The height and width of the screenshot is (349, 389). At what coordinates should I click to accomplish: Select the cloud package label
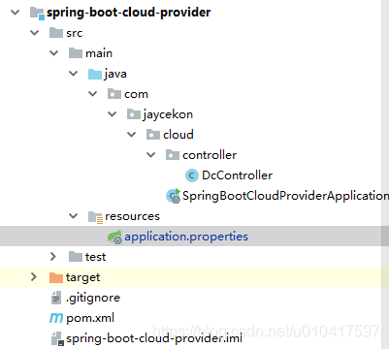click(178, 135)
